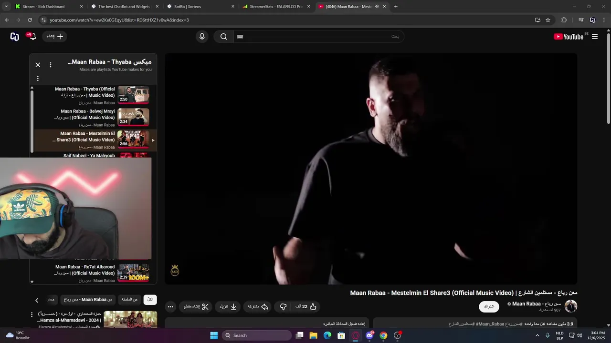Select the All filter chip

point(150,300)
